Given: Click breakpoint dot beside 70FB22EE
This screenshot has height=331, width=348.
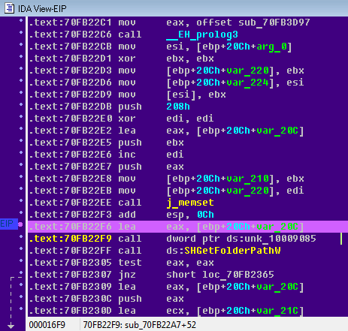Looking at the screenshot, I should tap(21, 200).
